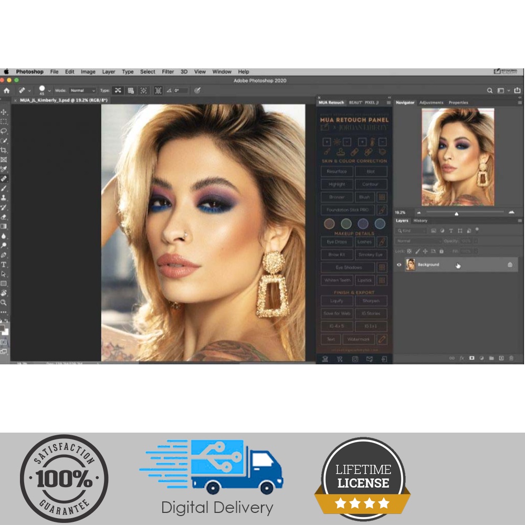Click the Whiten Teeth button
525x525 pixels.
(x=338, y=280)
